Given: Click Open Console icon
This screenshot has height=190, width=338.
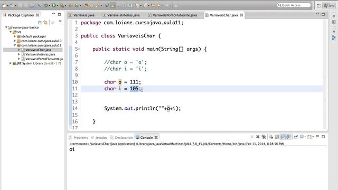Looking at the screenshot, I should pyautogui.click(x=309, y=137).
